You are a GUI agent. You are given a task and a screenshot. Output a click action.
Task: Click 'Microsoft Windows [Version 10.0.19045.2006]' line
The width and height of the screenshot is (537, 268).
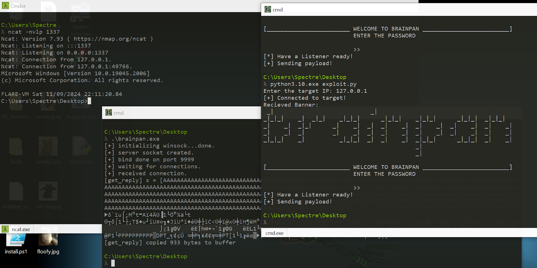[75, 73]
